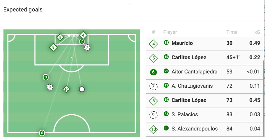This screenshot has height=137, width=265.
Task: Select shot marker 5 near the goal
Action: (60, 37)
